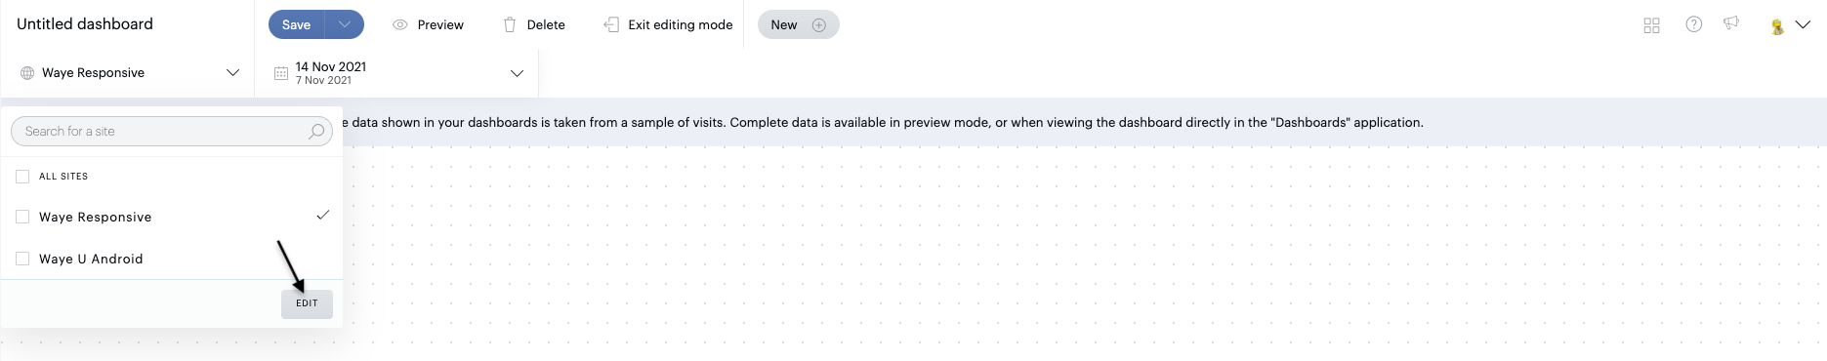Image resolution: width=1827 pixels, height=361 pixels.
Task: Expand the Save button dropdown arrow
Action: 345,25
